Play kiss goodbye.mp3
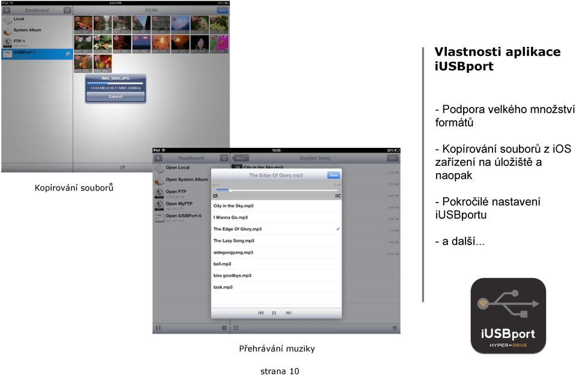 click(276, 275)
